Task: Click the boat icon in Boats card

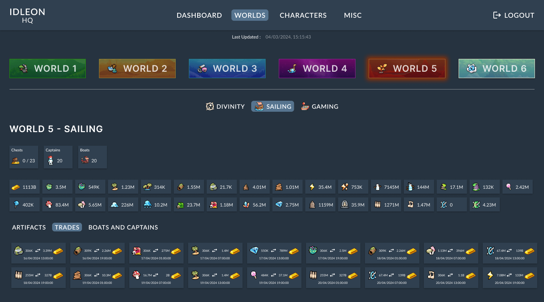Action: pyautogui.click(x=84, y=161)
